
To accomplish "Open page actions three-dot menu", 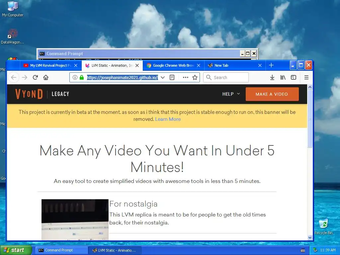I will (185, 77).
